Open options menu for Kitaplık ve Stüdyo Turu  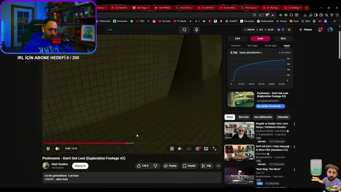(x=294, y=124)
